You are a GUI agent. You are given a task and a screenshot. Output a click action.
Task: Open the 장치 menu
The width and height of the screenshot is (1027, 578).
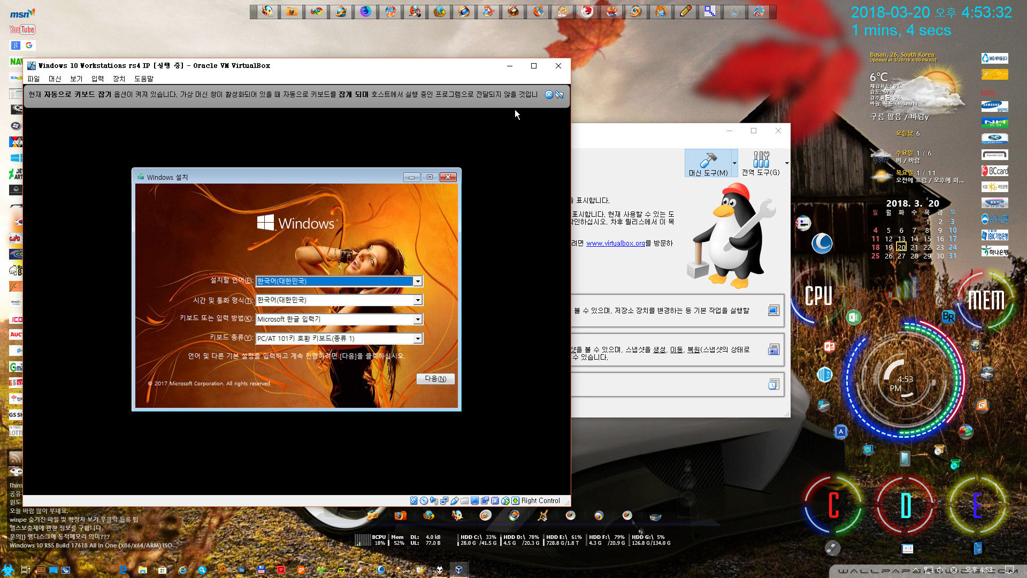coord(119,79)
